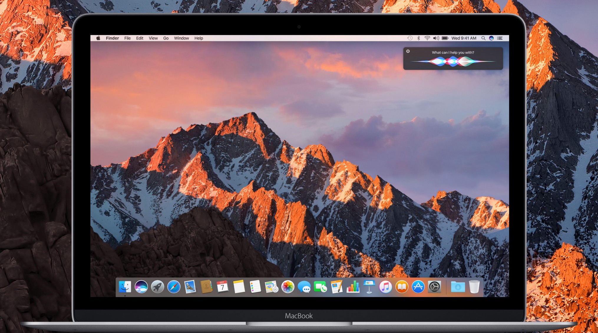This screenshot has width=598, height=333.
Task: Click the Spotlight search magnifier
Action: (x=483, y=38)
